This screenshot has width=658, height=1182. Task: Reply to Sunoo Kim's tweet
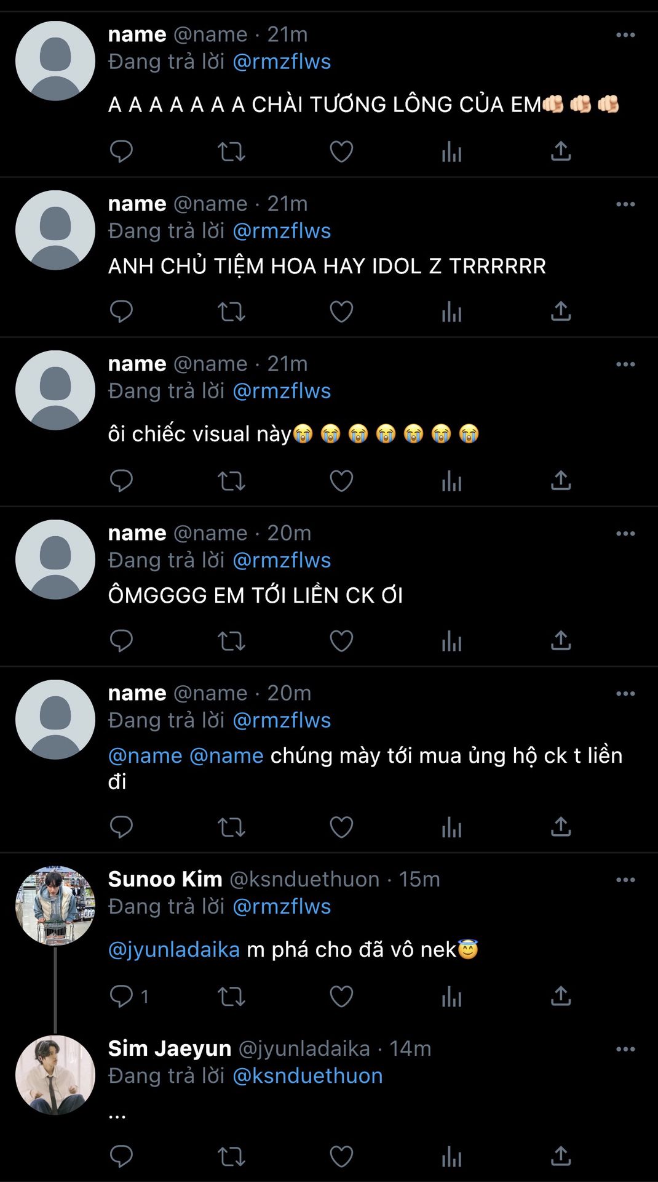click(121, 996)
